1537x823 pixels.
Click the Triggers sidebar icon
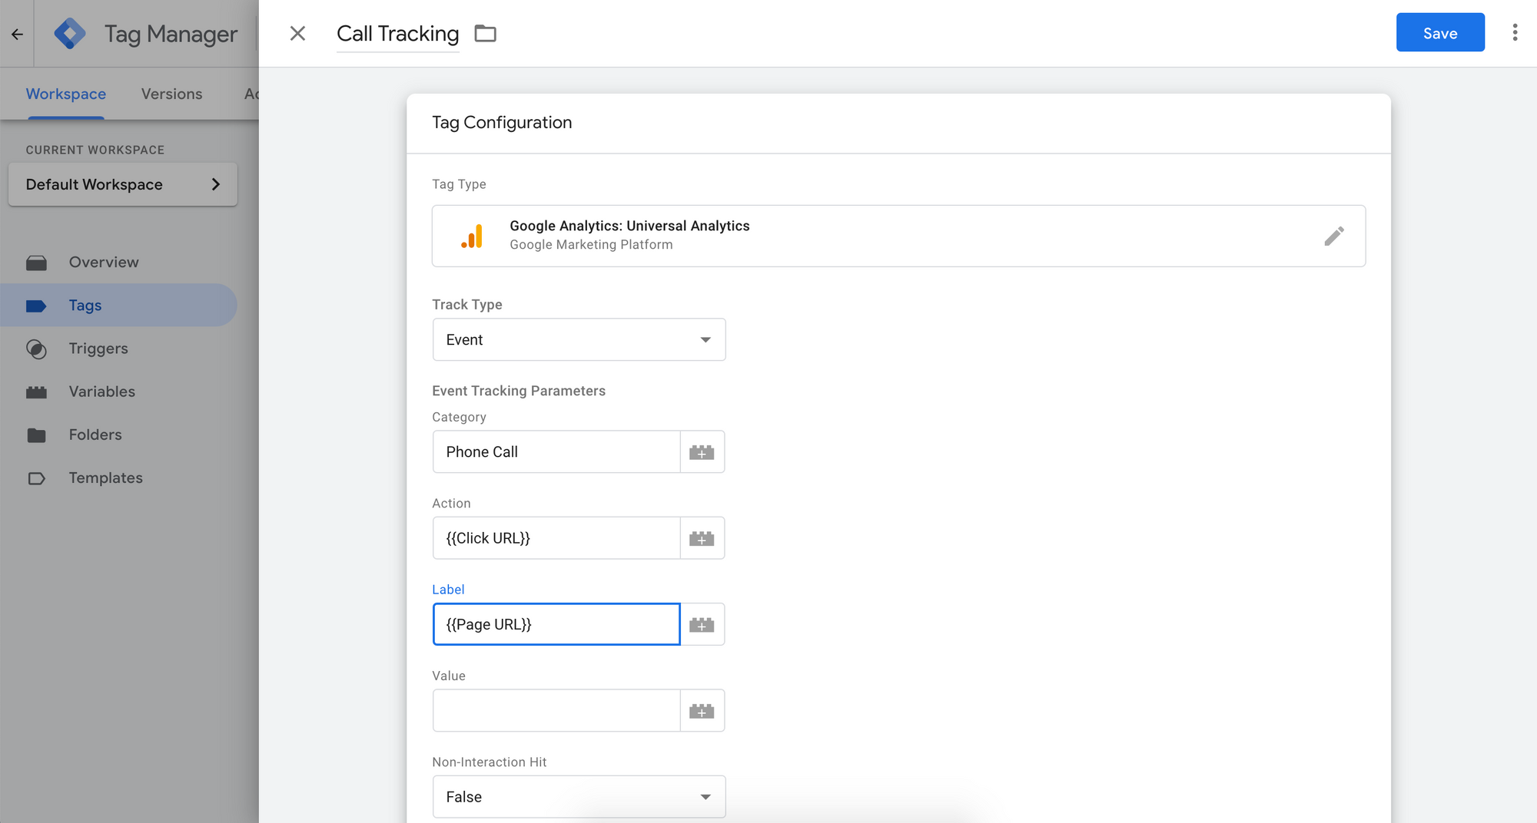(x=36, y=349)
